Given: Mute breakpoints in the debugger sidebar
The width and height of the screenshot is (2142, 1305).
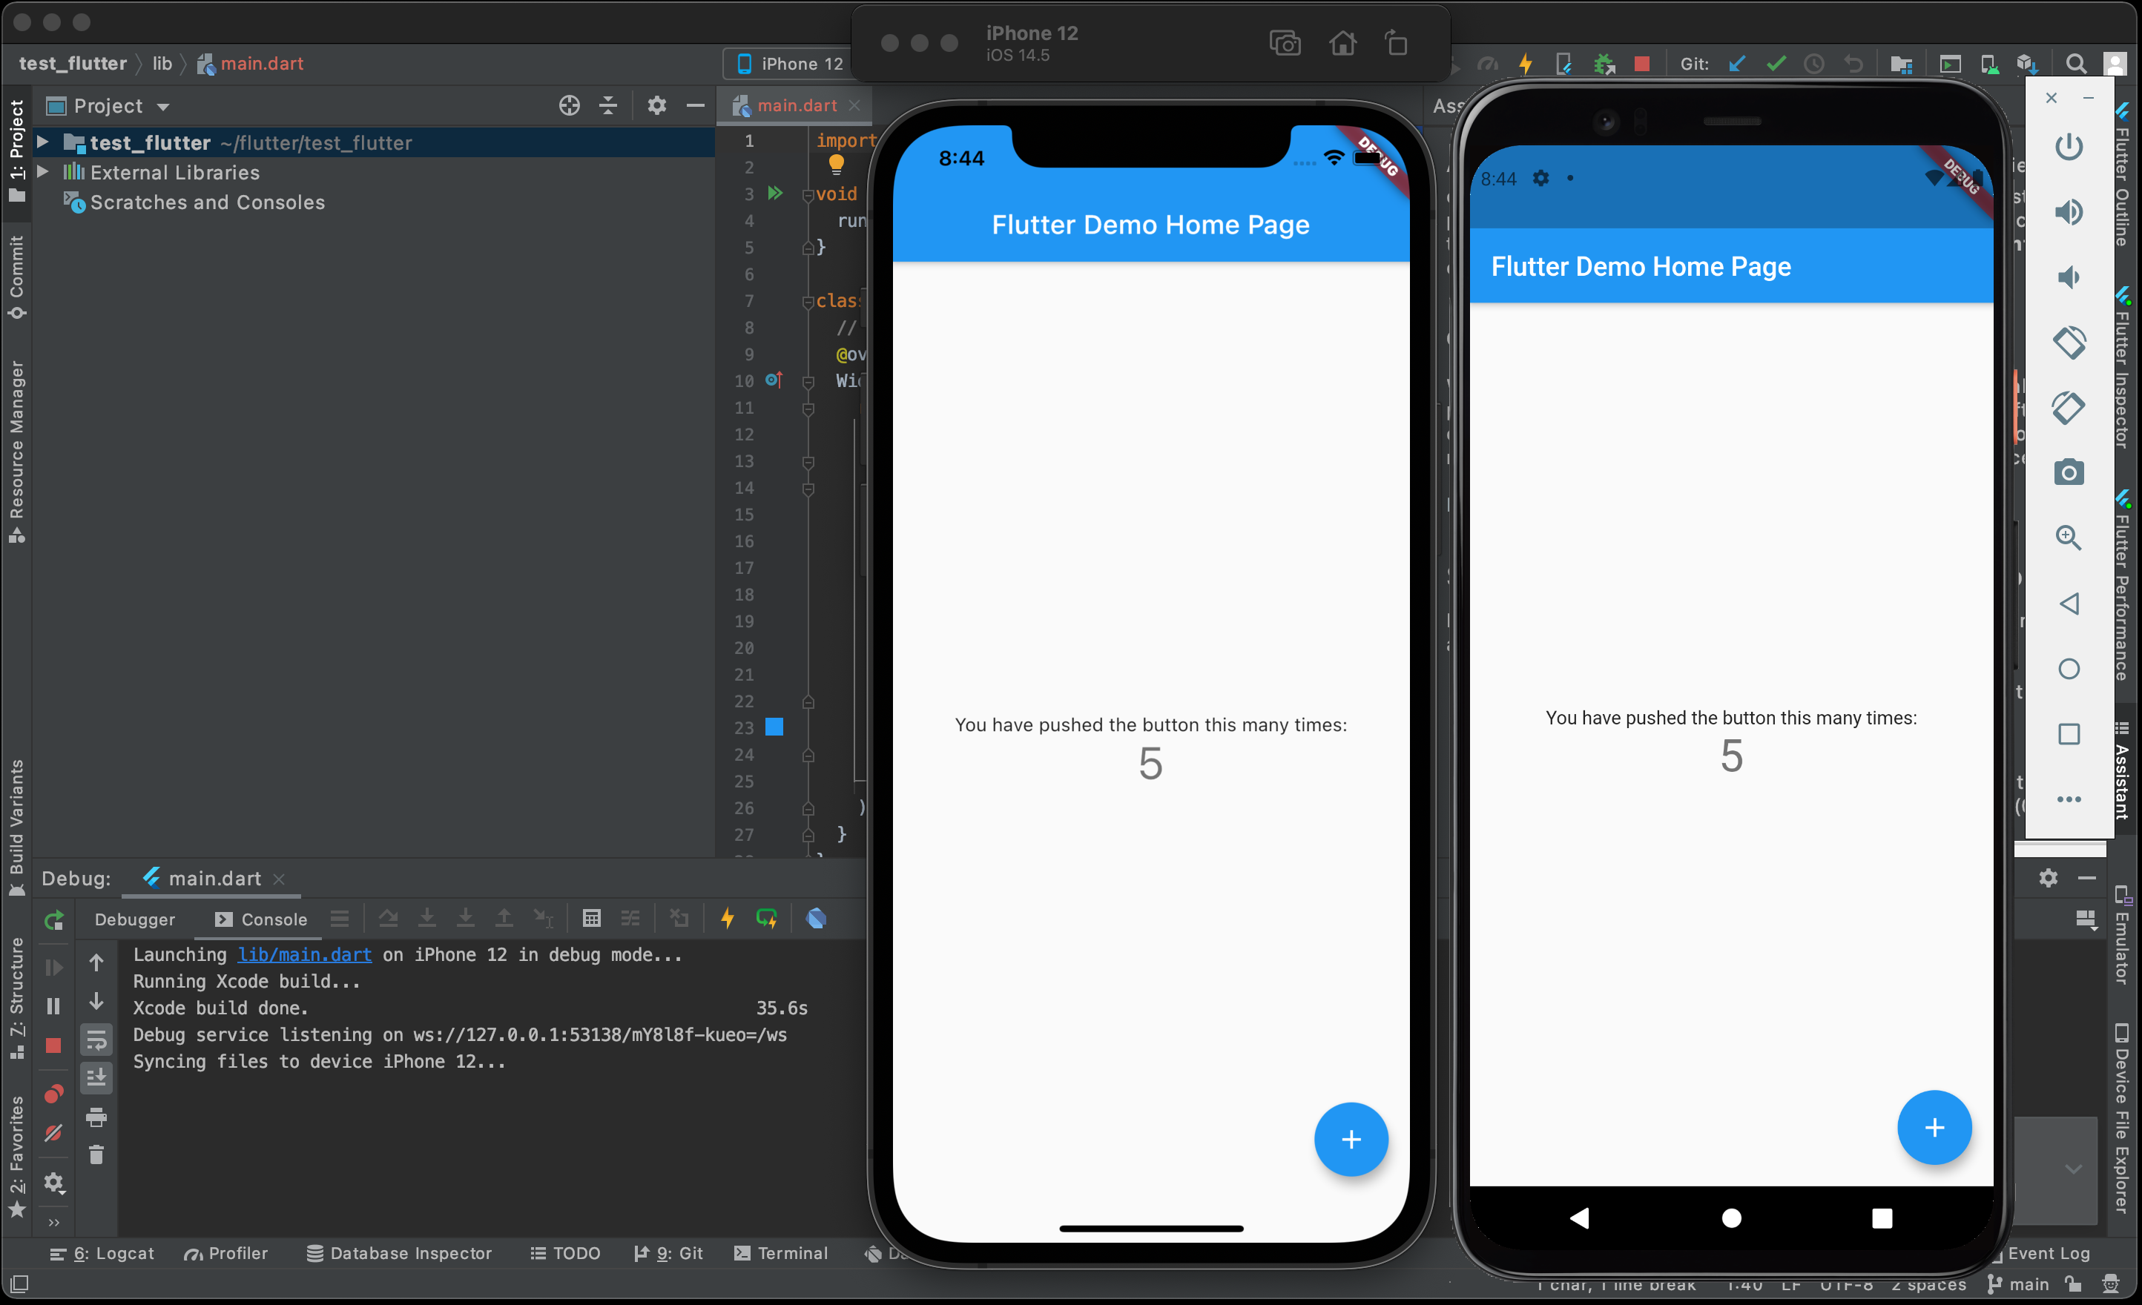Looking at the screenshot, I should tap(53, 1131).
